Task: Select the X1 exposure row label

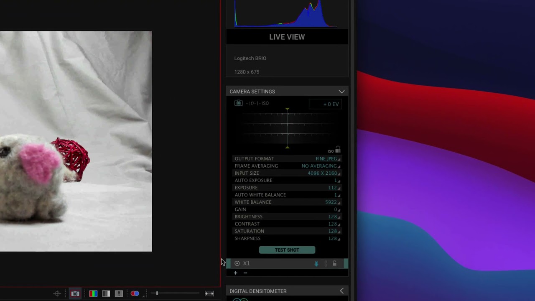Action: 247,263
